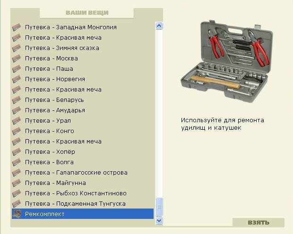Click ticket icon next to Волга
Image resolution: width=293 pixels, height=234 pixels.
pos(16,162)
